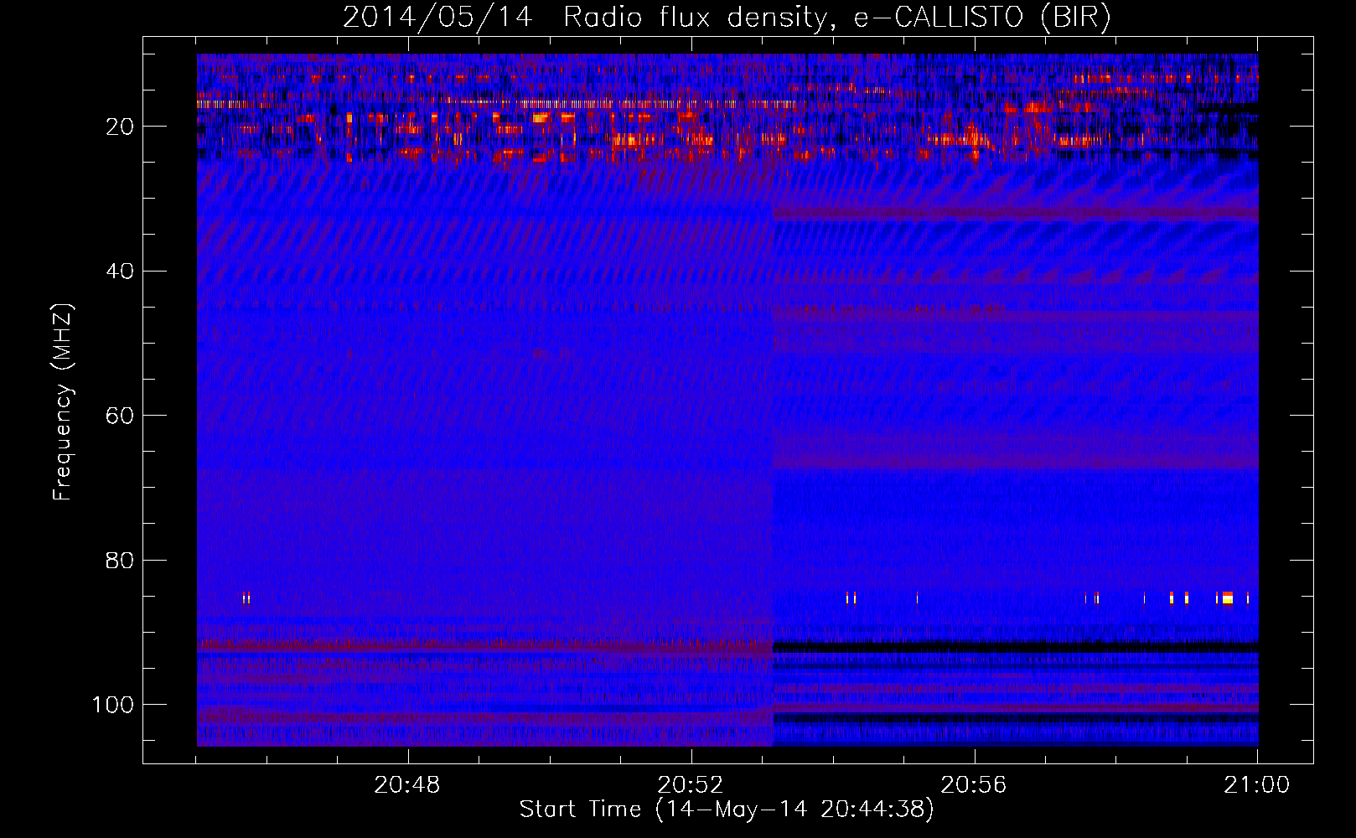
Task: Click the "20:56" time tick label
Action: (x=974, y=785)
